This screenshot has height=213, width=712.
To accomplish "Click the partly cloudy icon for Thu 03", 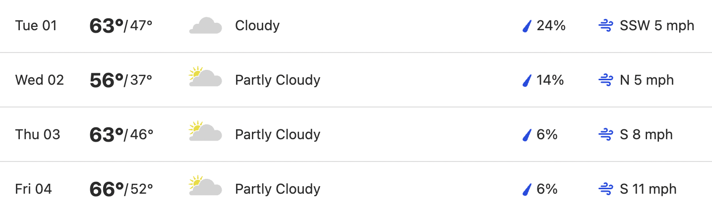I will tap(205, 132).
